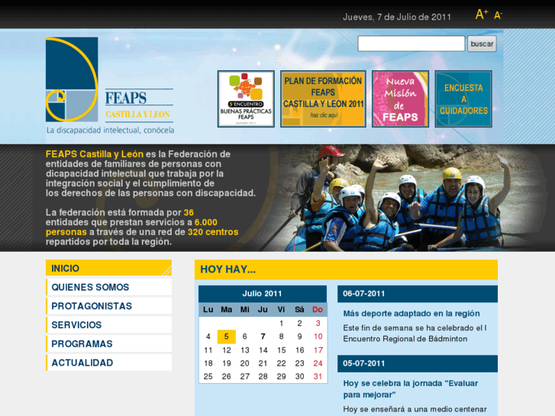Open article Hoy se celebra la jornada Evaluar para mejorar
Viewport: 555px width, 416px height.
[411, 389]
